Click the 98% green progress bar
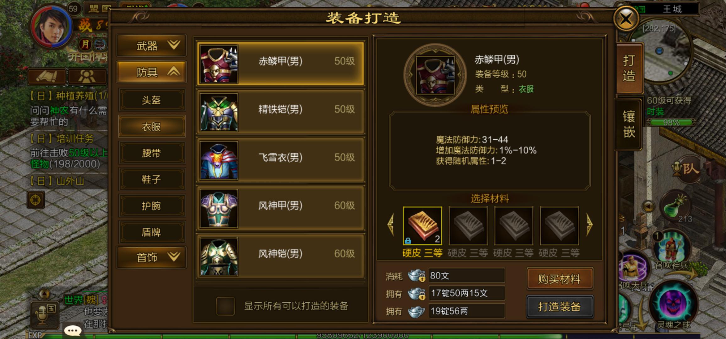726x339 pixels. coord(671,122)
